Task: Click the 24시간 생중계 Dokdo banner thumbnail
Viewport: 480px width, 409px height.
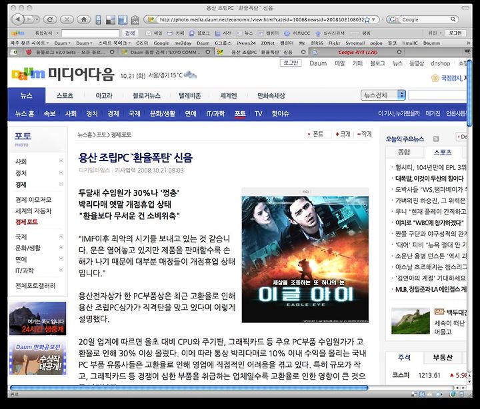Action: [x=37, y=318]
